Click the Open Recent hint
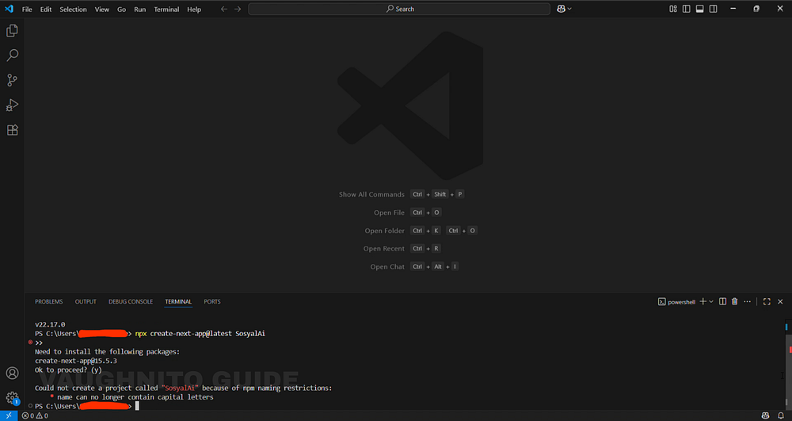 tap(384, 249)
